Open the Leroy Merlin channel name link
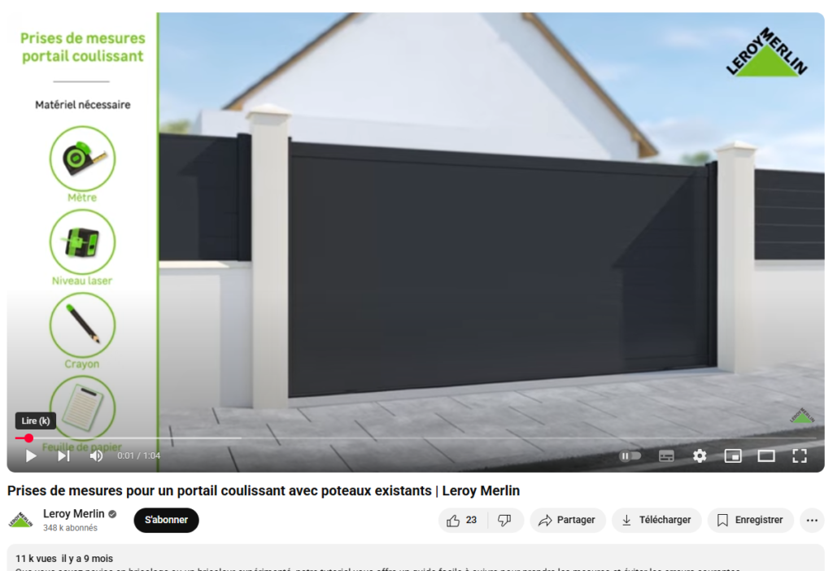This screenshot has width=833, height=571. pos(74,514)
